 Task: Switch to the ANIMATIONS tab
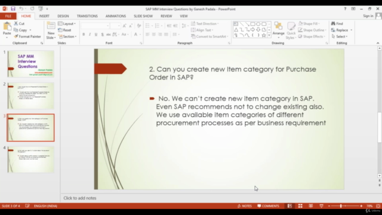tap(116, 16)
